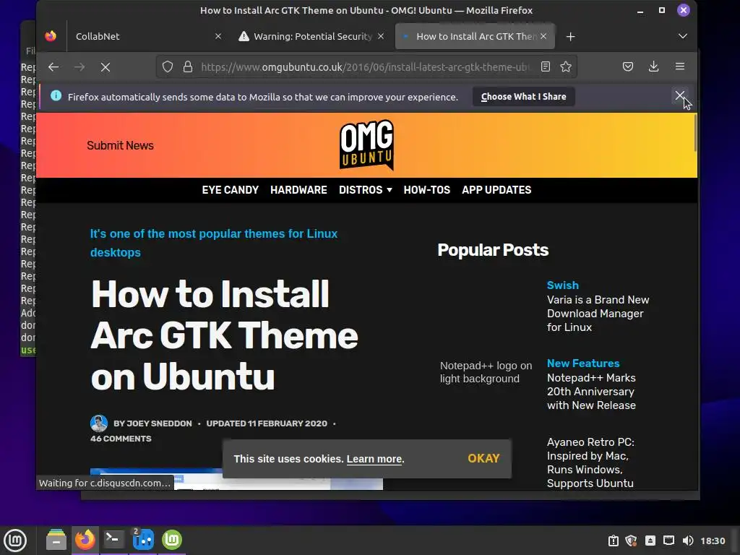Open the Downloads panel
This screenshot has height=555, width=740.
[x=653, y=67]
